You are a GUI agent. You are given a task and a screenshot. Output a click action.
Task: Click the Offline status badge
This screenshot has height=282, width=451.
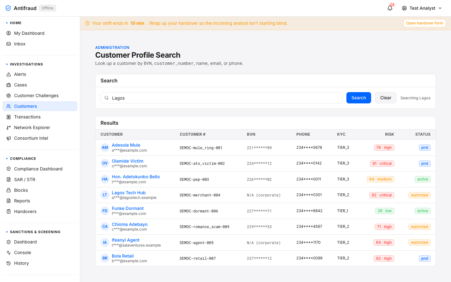48,8
